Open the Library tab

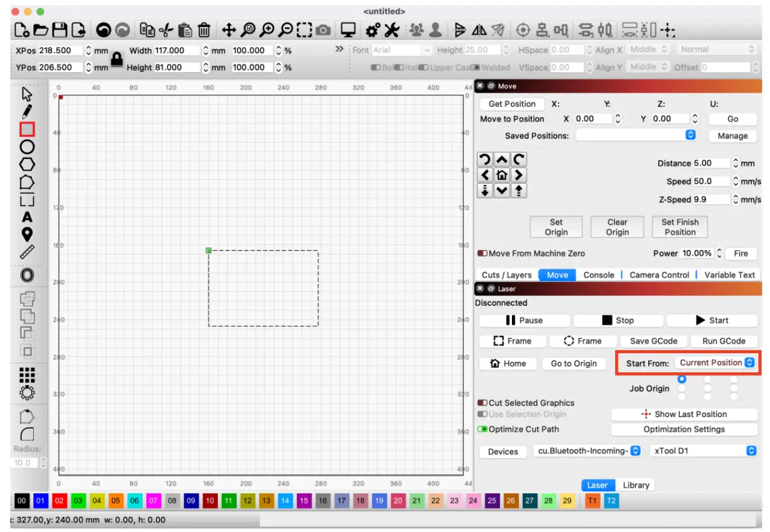tap(636, 485)
